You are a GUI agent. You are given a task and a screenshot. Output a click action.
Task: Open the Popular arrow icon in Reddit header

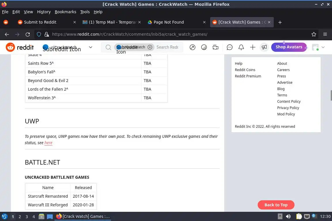pyautogui.click(x=192, y=47)
